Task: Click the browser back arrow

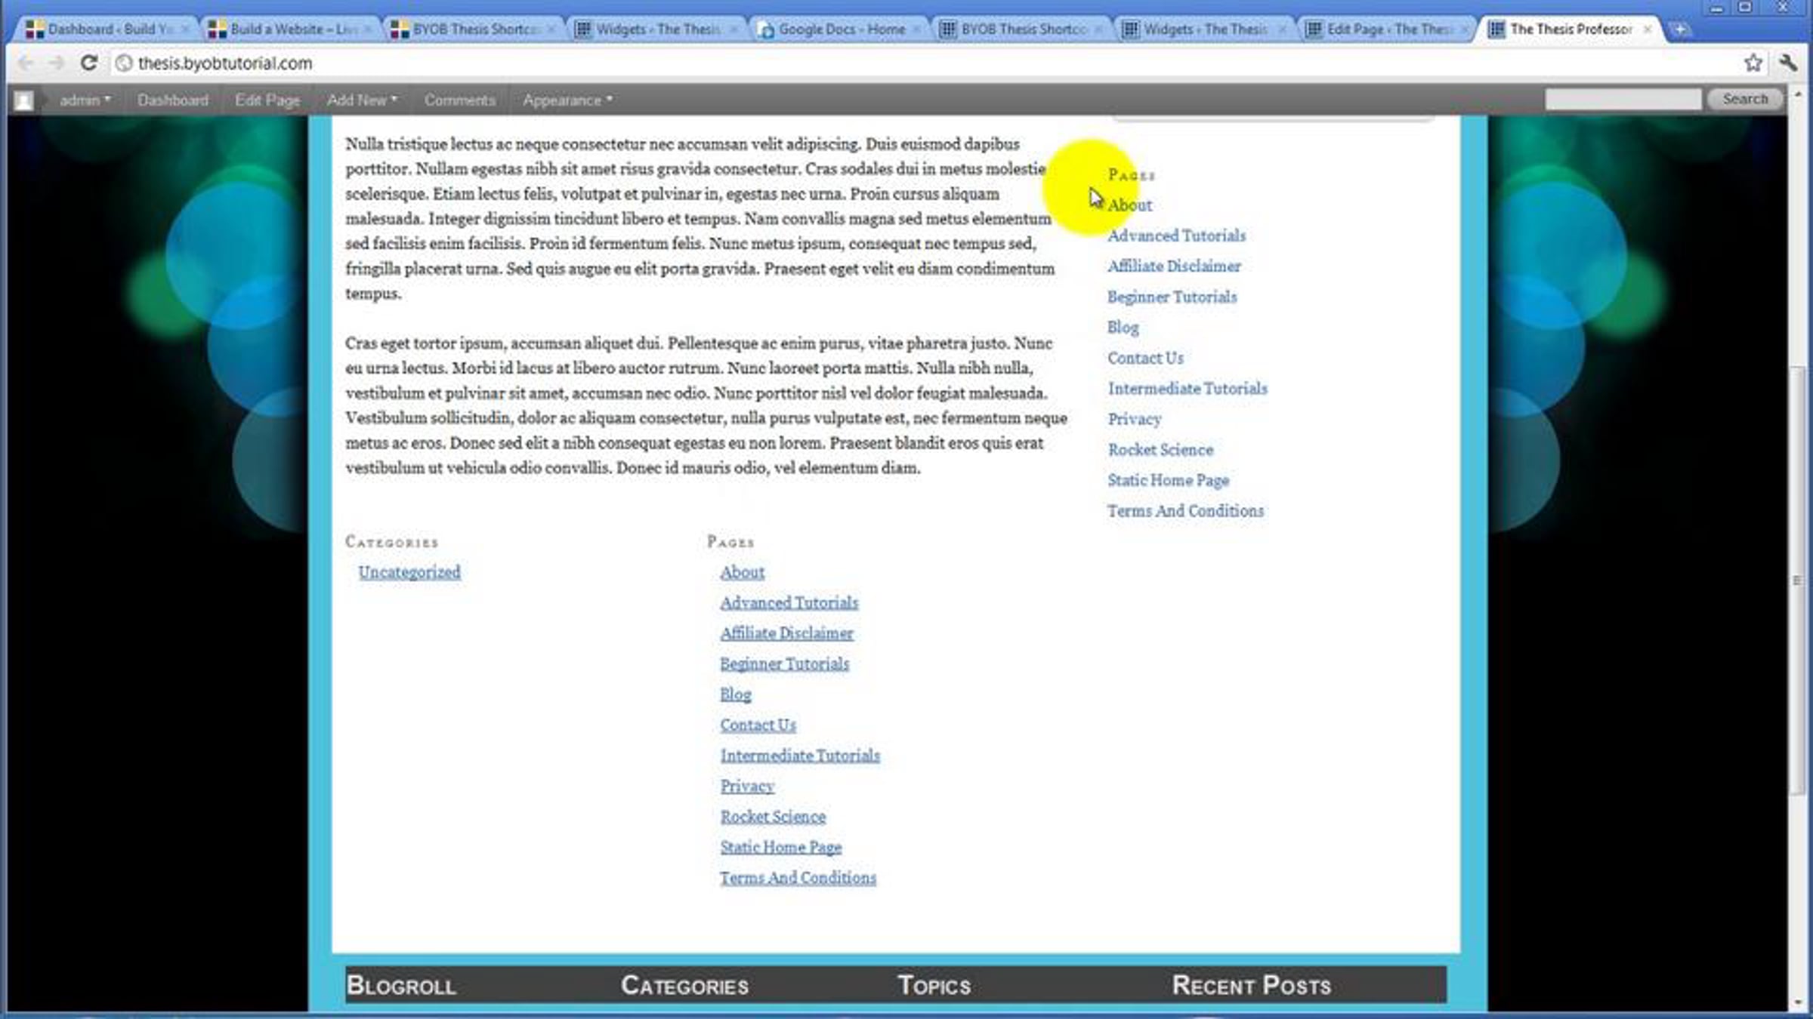Action: tap(26, 63)
